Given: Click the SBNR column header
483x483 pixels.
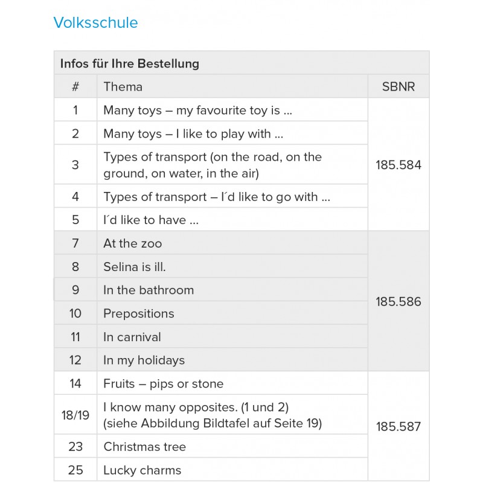Looking at the screenshot, I should coord(398,86).
